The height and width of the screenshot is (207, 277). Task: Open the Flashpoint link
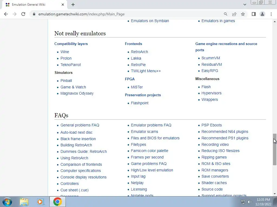140,103
